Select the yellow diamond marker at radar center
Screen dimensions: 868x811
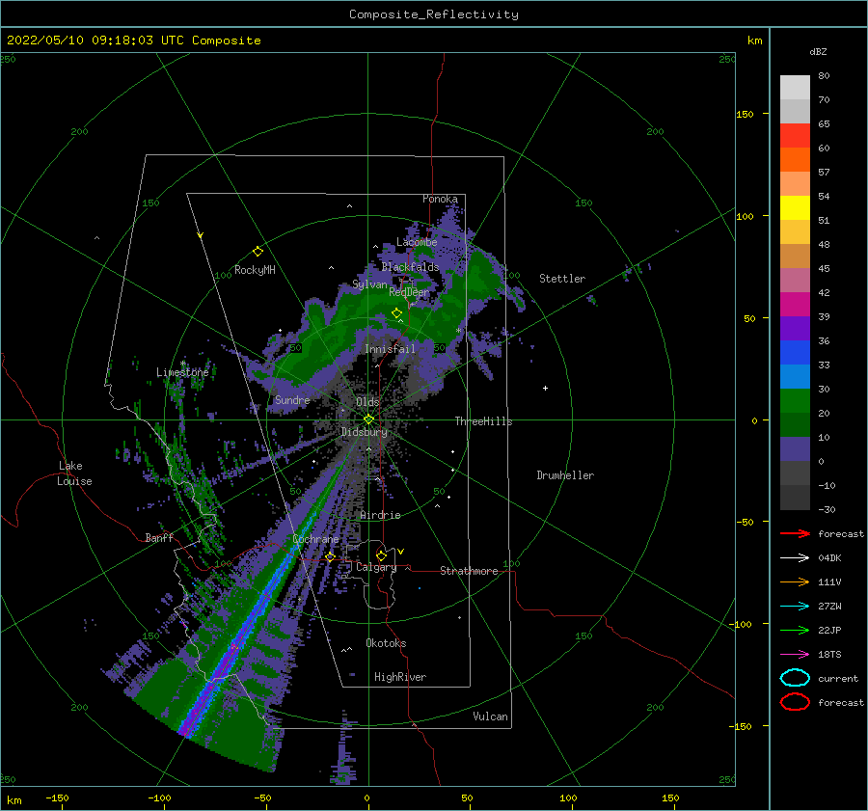[x=368, y=419]
